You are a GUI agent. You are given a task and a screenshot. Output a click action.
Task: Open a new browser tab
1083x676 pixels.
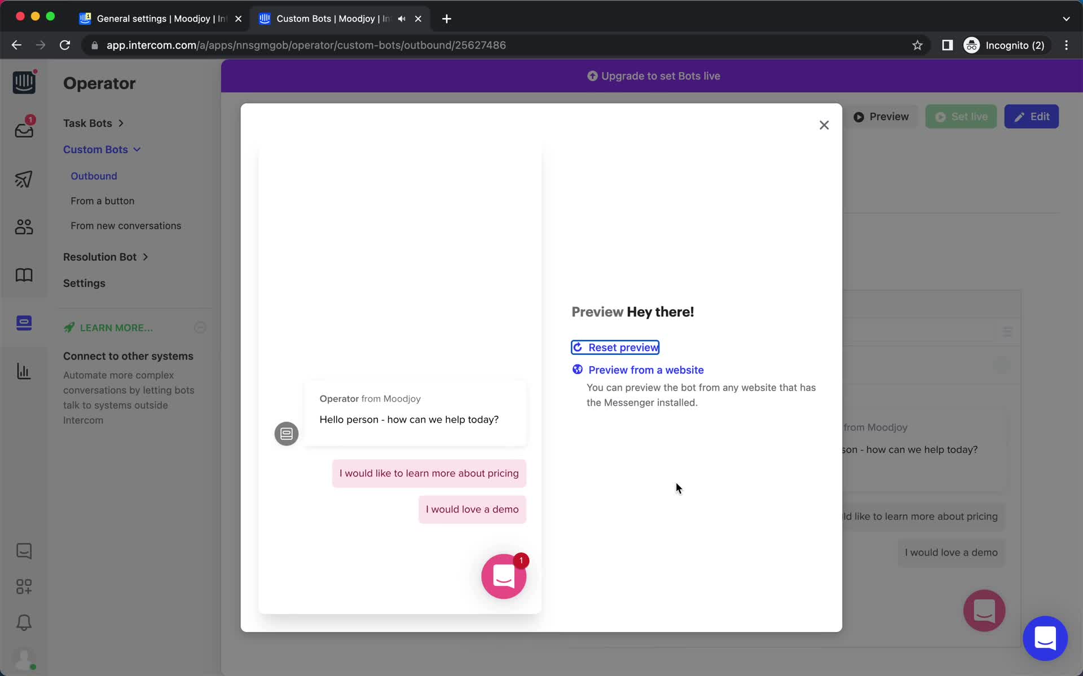pyautogui.click(x=447, y=19)
